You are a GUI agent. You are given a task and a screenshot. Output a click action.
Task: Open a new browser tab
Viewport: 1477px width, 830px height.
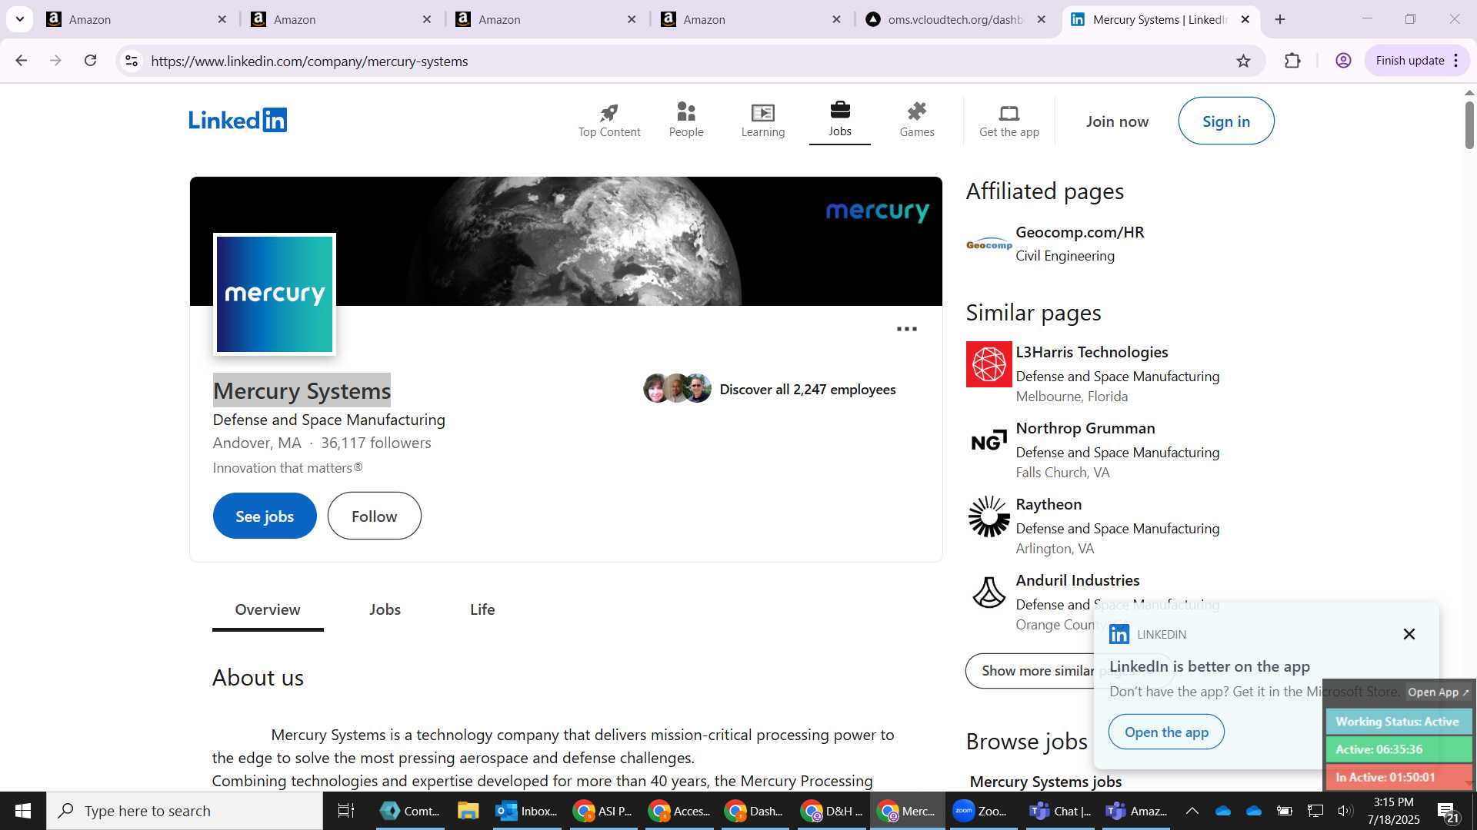pyautogui.click(x=1280, y=19)
